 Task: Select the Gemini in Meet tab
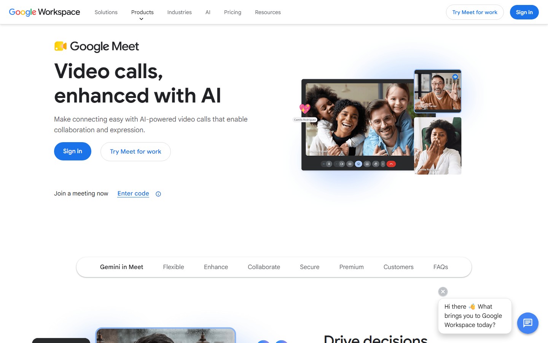[x=121, y=267]
